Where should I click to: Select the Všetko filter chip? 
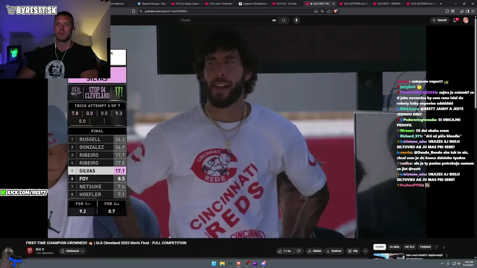pos(379,247)
